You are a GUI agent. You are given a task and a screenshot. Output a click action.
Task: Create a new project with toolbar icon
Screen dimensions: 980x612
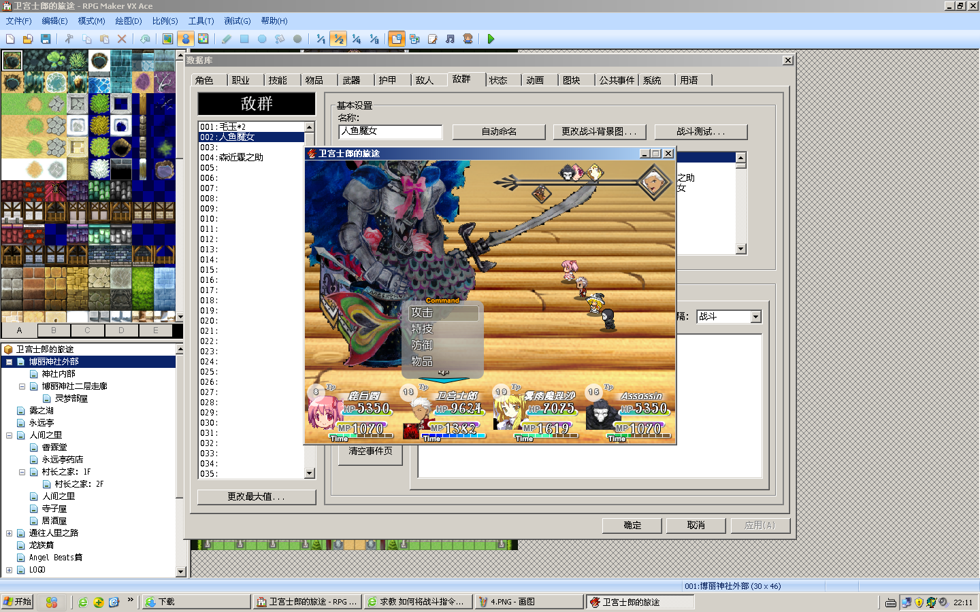10,39
